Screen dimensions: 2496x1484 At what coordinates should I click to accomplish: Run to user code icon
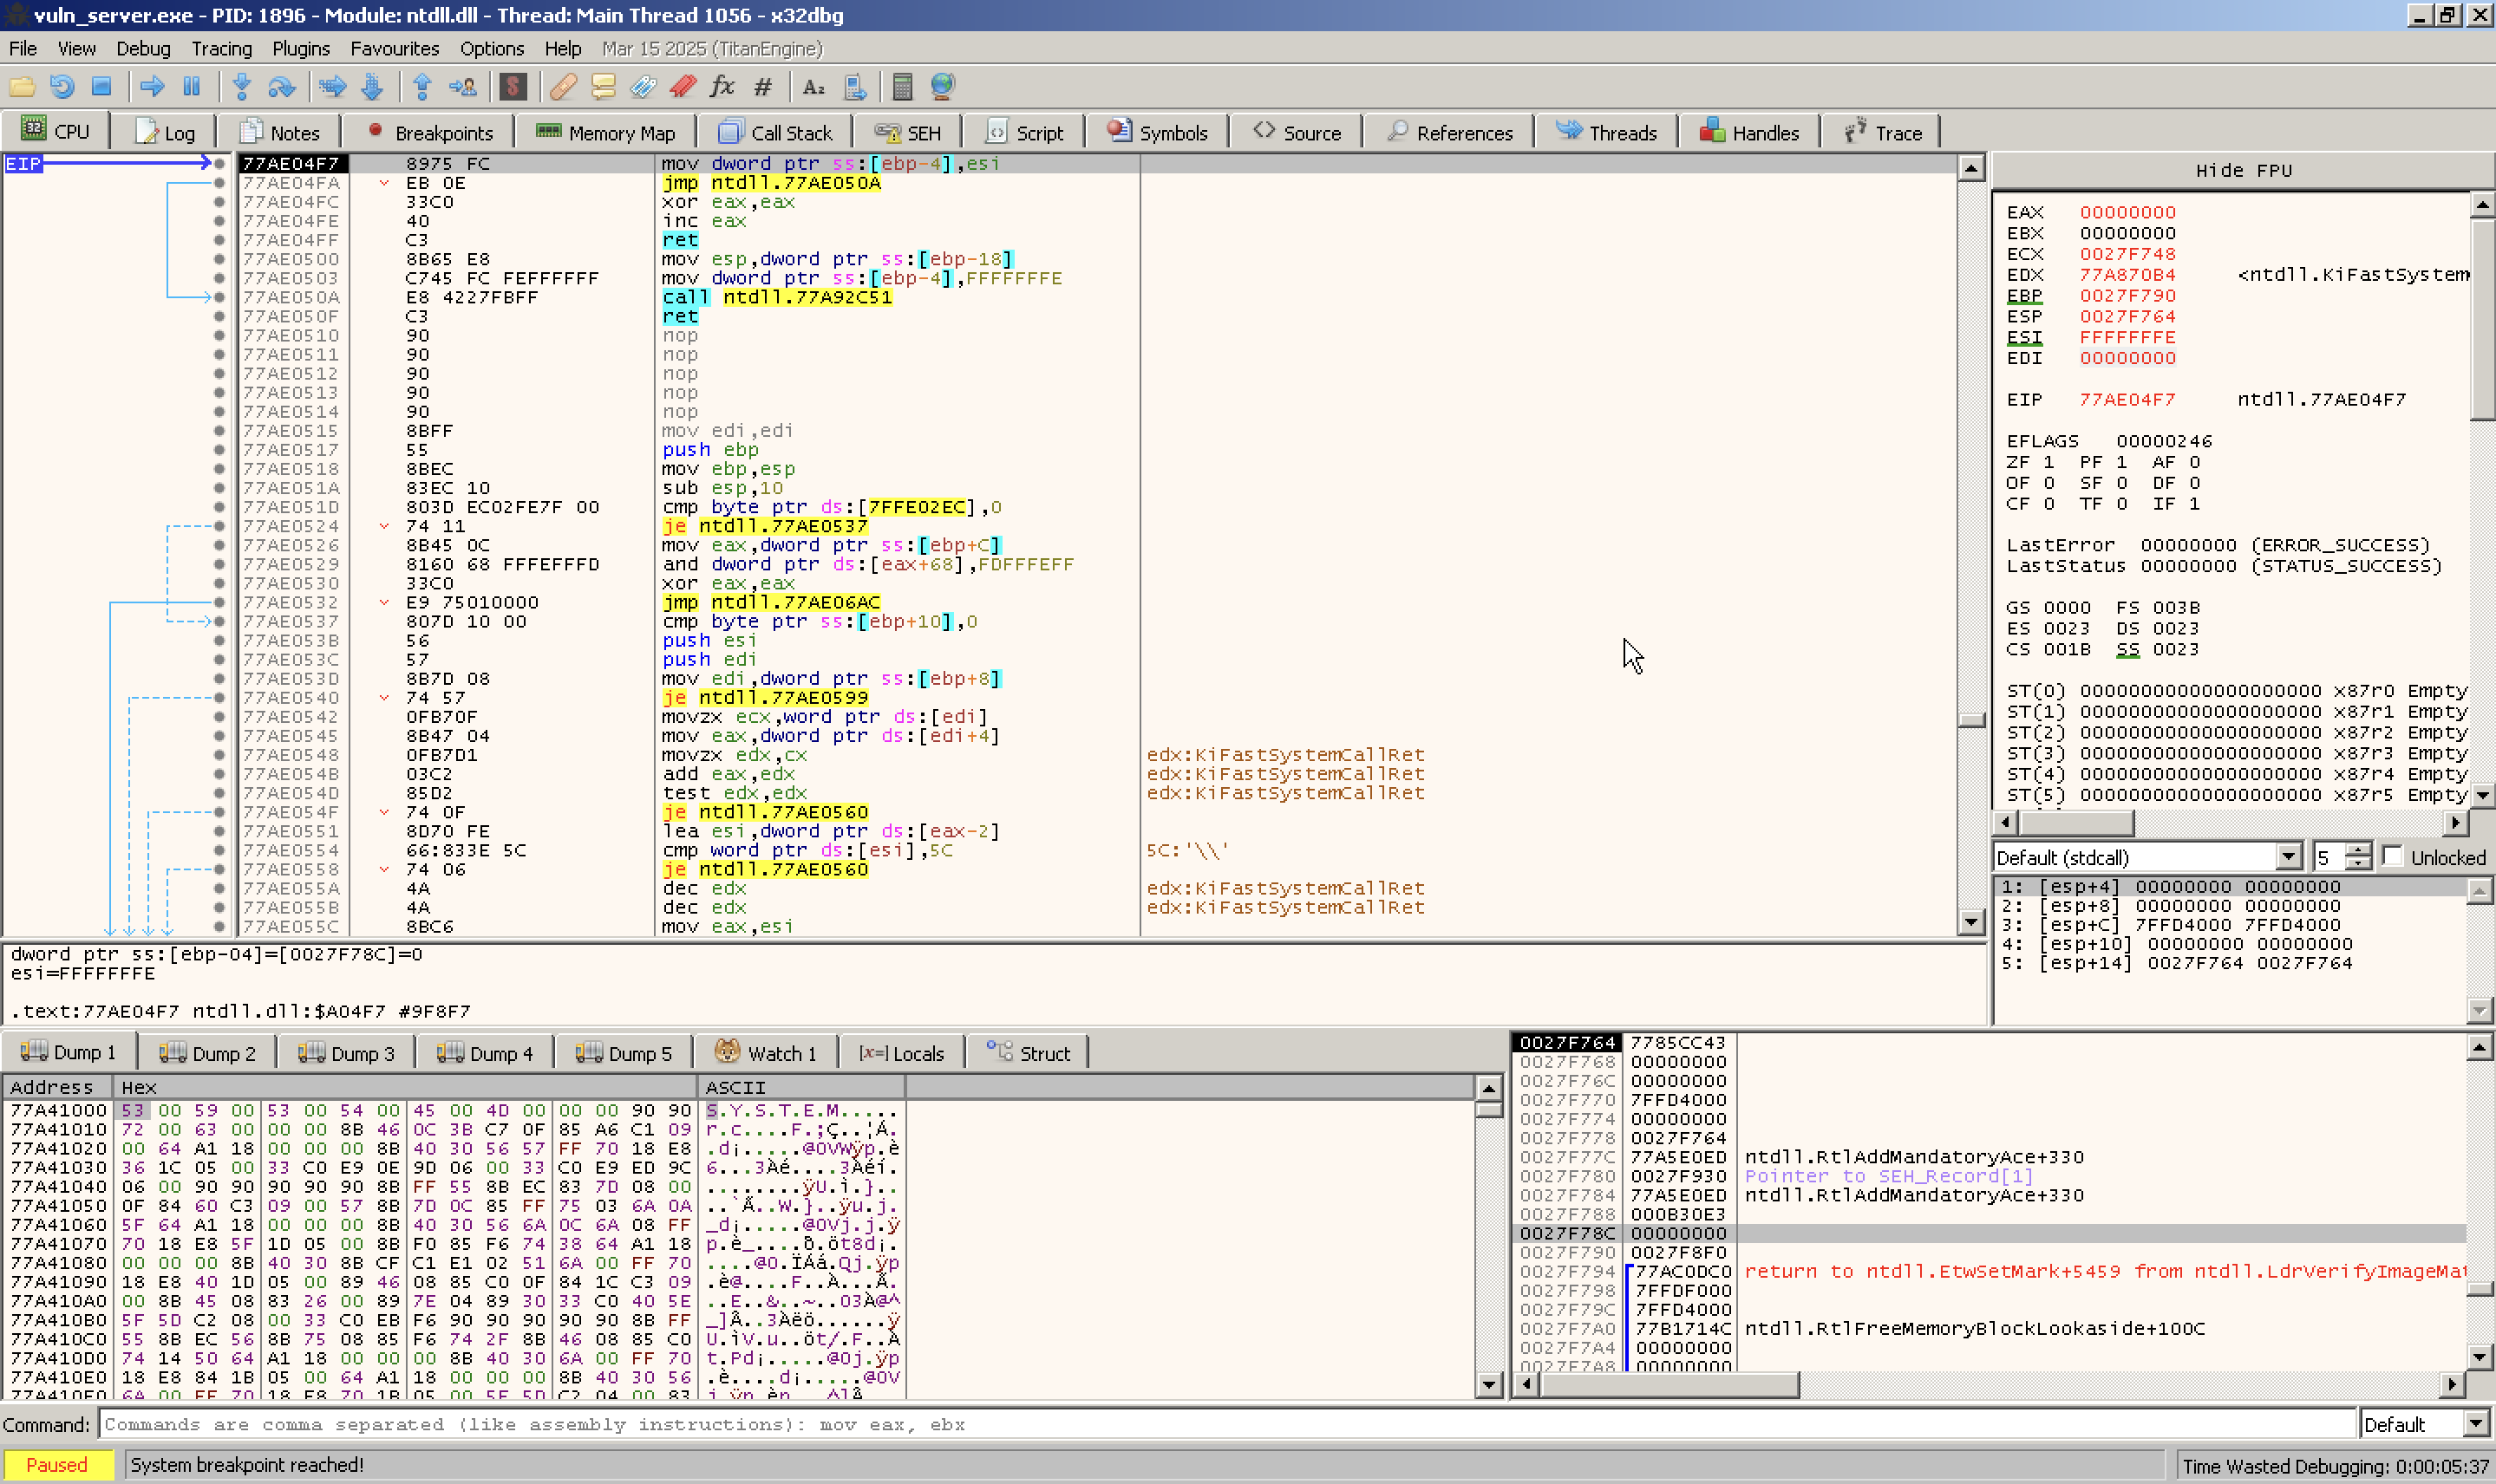click(x=463, y=87)
